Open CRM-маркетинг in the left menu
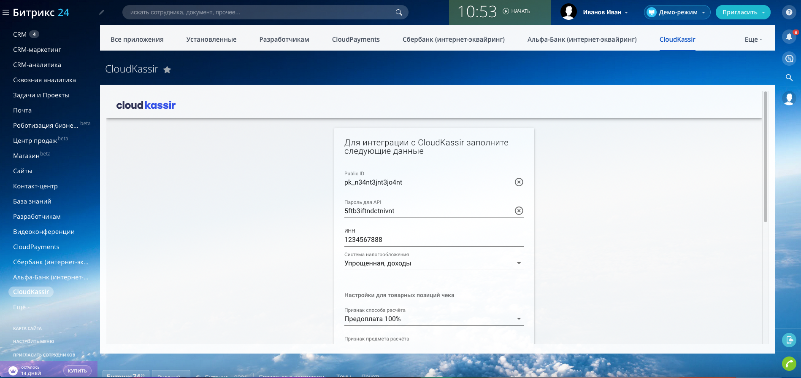 (x=37, y=50)
